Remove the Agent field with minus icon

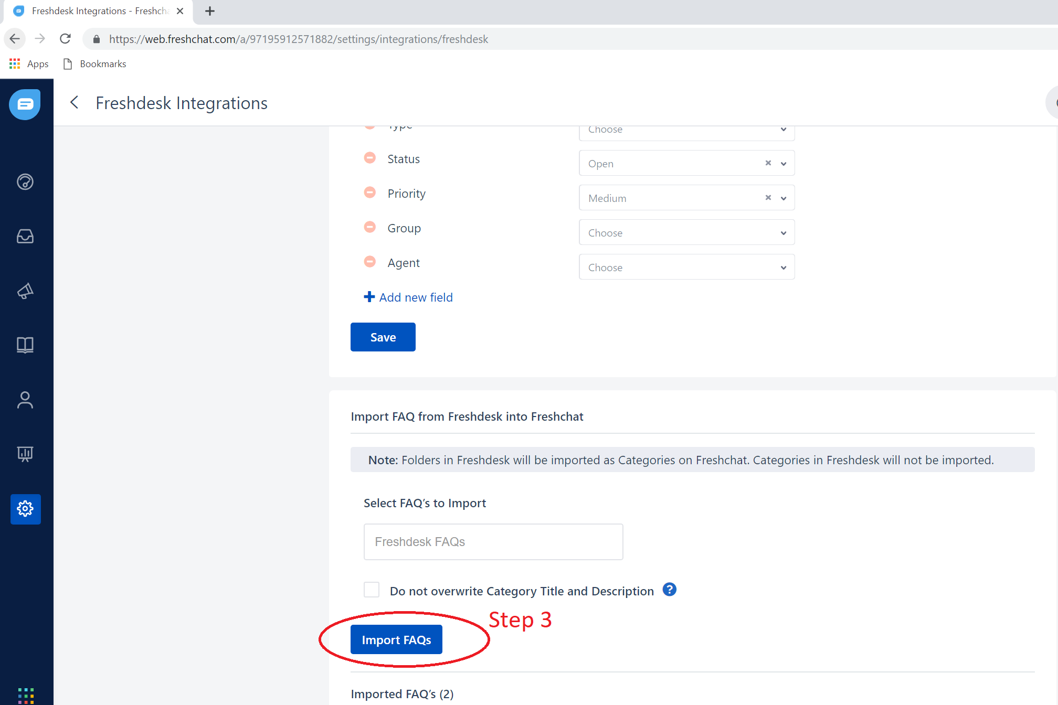pyautogui.click(x=370, y=262)
